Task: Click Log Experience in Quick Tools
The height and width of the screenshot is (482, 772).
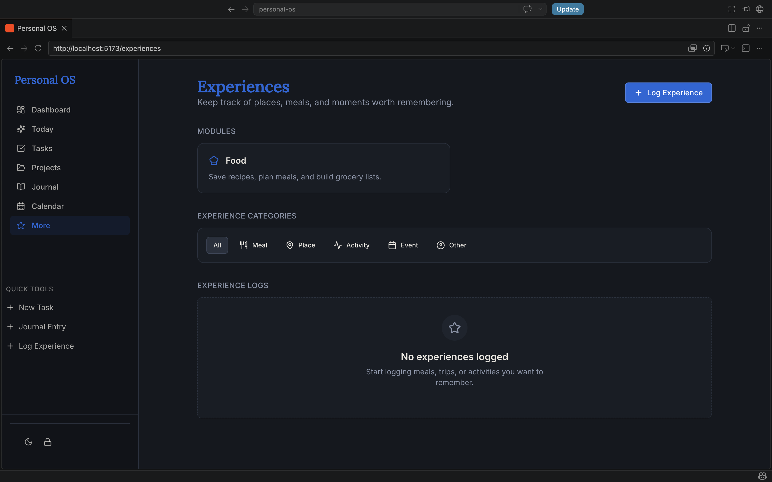Action: [40, 346]
